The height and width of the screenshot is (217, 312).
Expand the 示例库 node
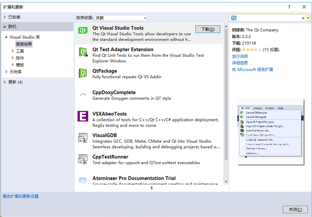click(x=6, y=72)
